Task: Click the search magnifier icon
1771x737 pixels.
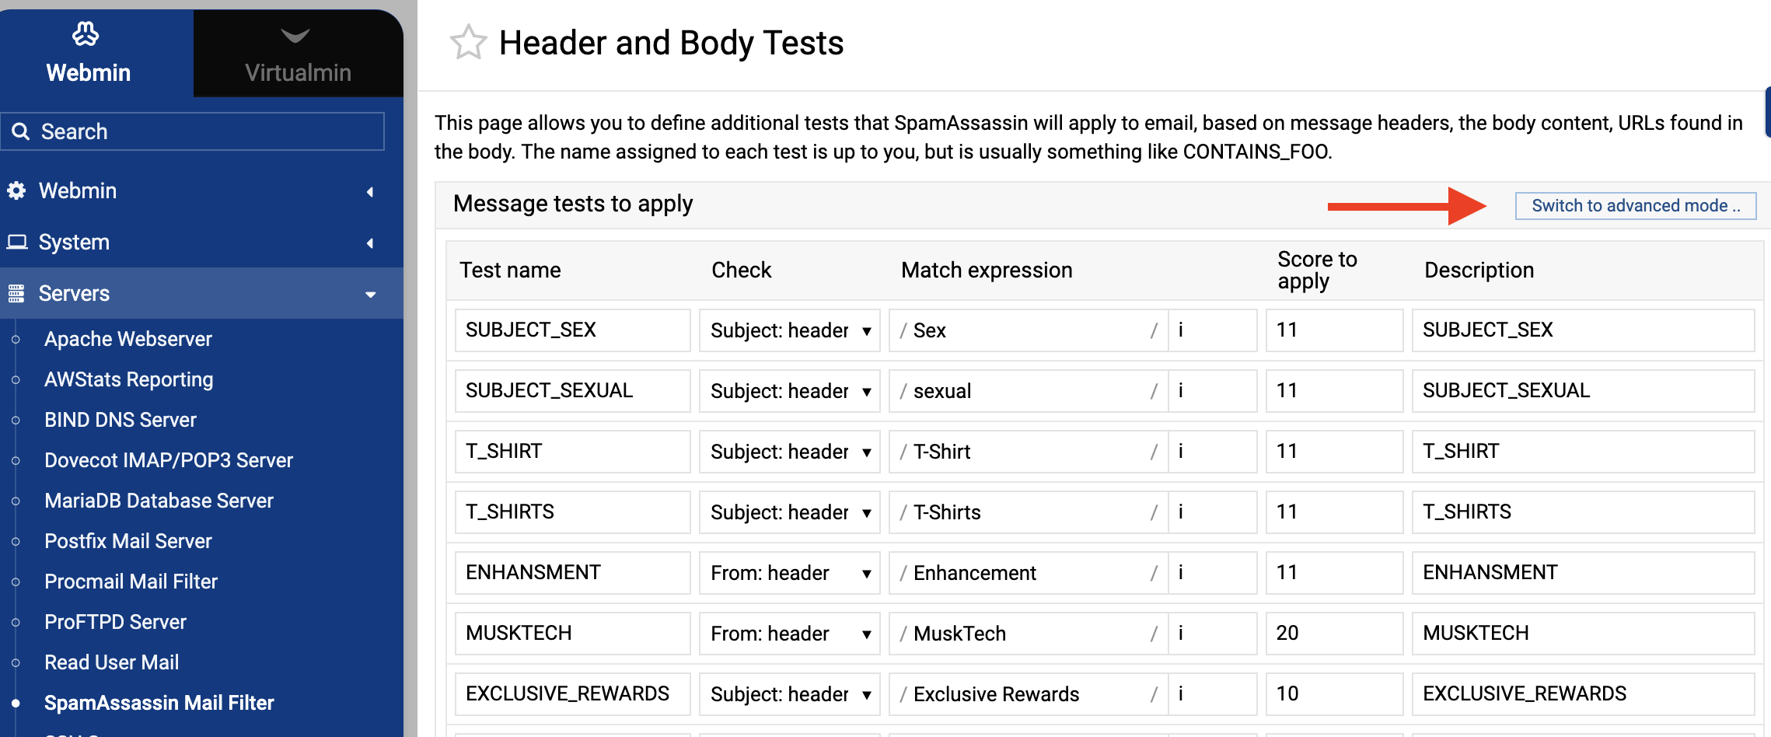Action: pyautogui.click(x=21, y=131)
